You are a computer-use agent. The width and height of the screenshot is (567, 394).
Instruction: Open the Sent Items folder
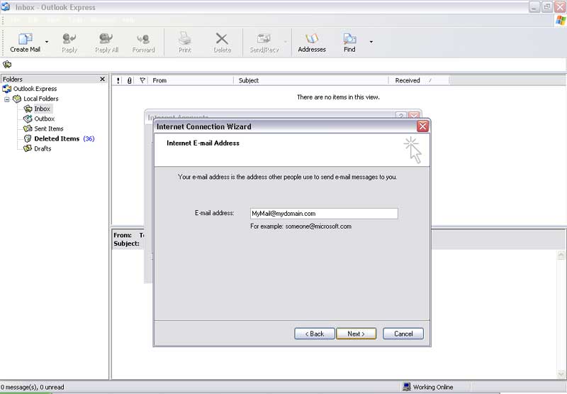[x=43, y=128]
